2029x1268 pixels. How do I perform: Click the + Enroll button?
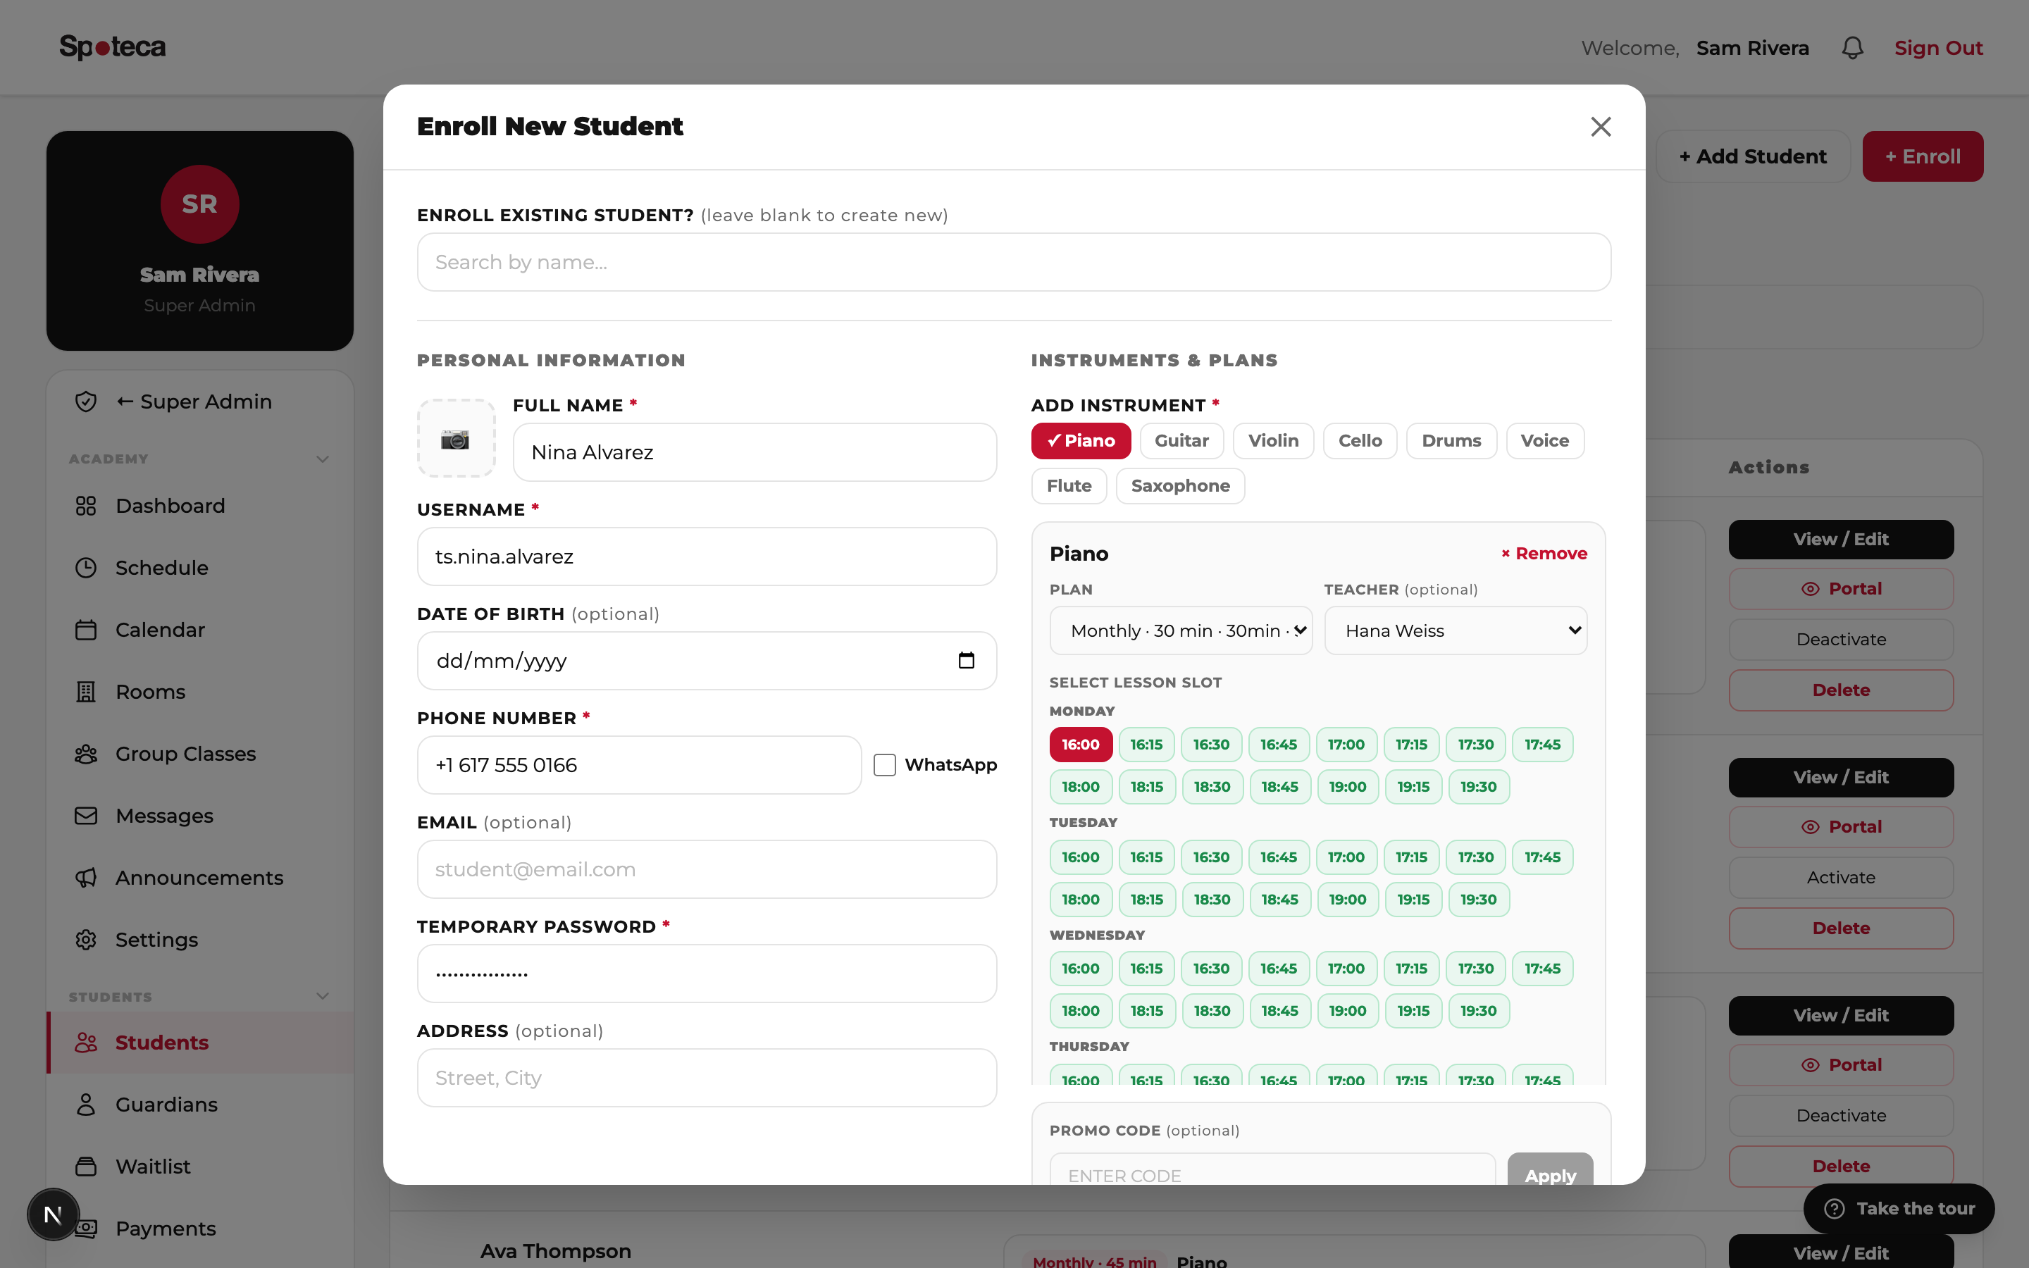pos(1923,156)
